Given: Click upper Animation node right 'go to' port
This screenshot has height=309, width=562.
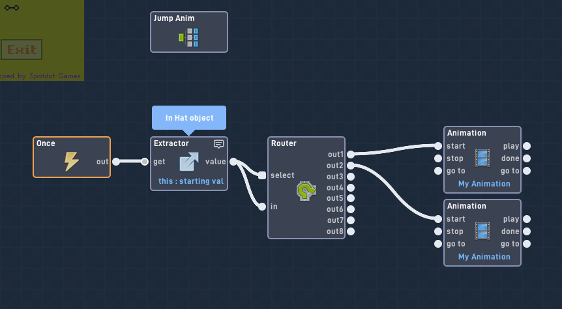Looking at the screenshot, I should [x=527, y=171].
